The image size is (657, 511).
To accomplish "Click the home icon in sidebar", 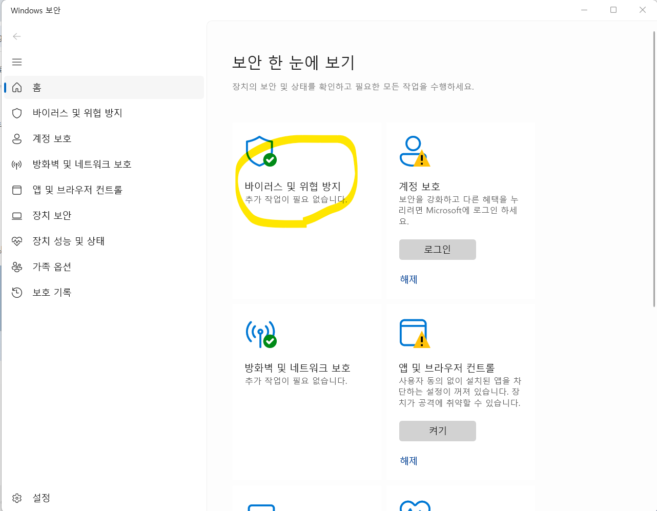I will (17, 88).
